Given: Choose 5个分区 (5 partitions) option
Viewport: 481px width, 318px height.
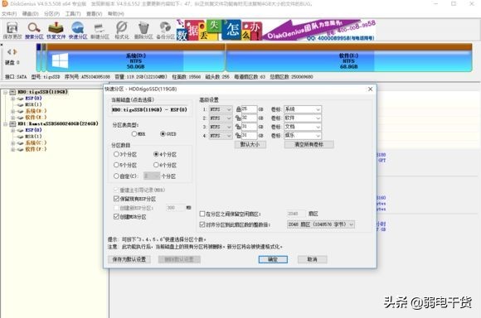Looking at the screenshot, I should pyautogui.click(x=116, y=165).
